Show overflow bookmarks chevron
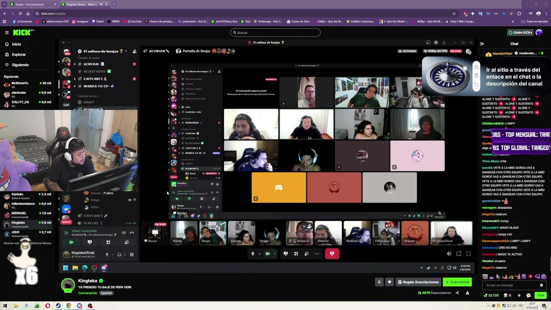551x310 pixels. (513, 22)
